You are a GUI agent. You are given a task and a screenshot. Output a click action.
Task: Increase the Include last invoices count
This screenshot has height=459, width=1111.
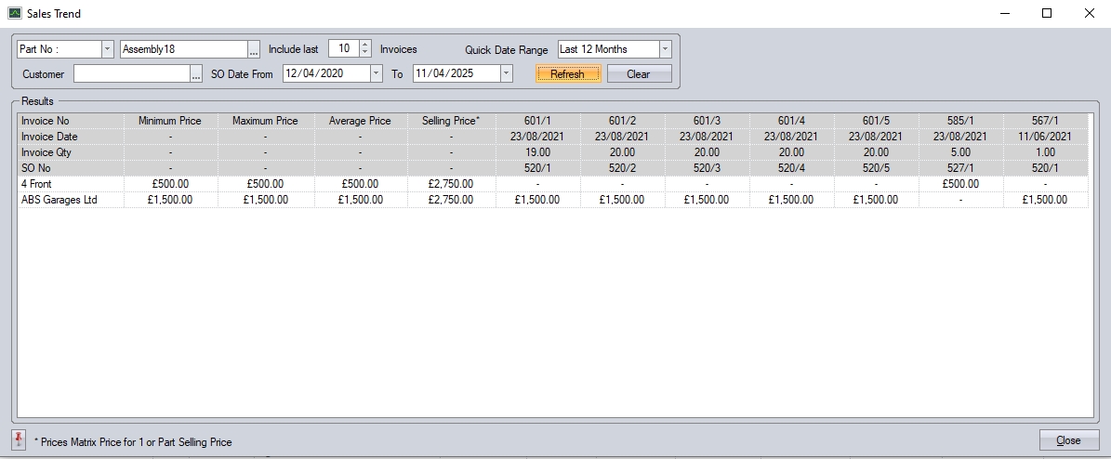(x=364, y=46)
